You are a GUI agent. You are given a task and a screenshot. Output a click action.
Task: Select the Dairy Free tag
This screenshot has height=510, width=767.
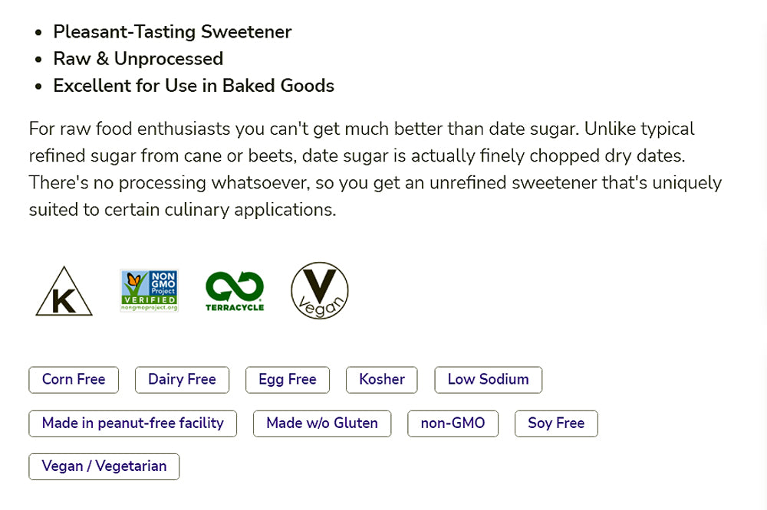click(x=182, y=380)
